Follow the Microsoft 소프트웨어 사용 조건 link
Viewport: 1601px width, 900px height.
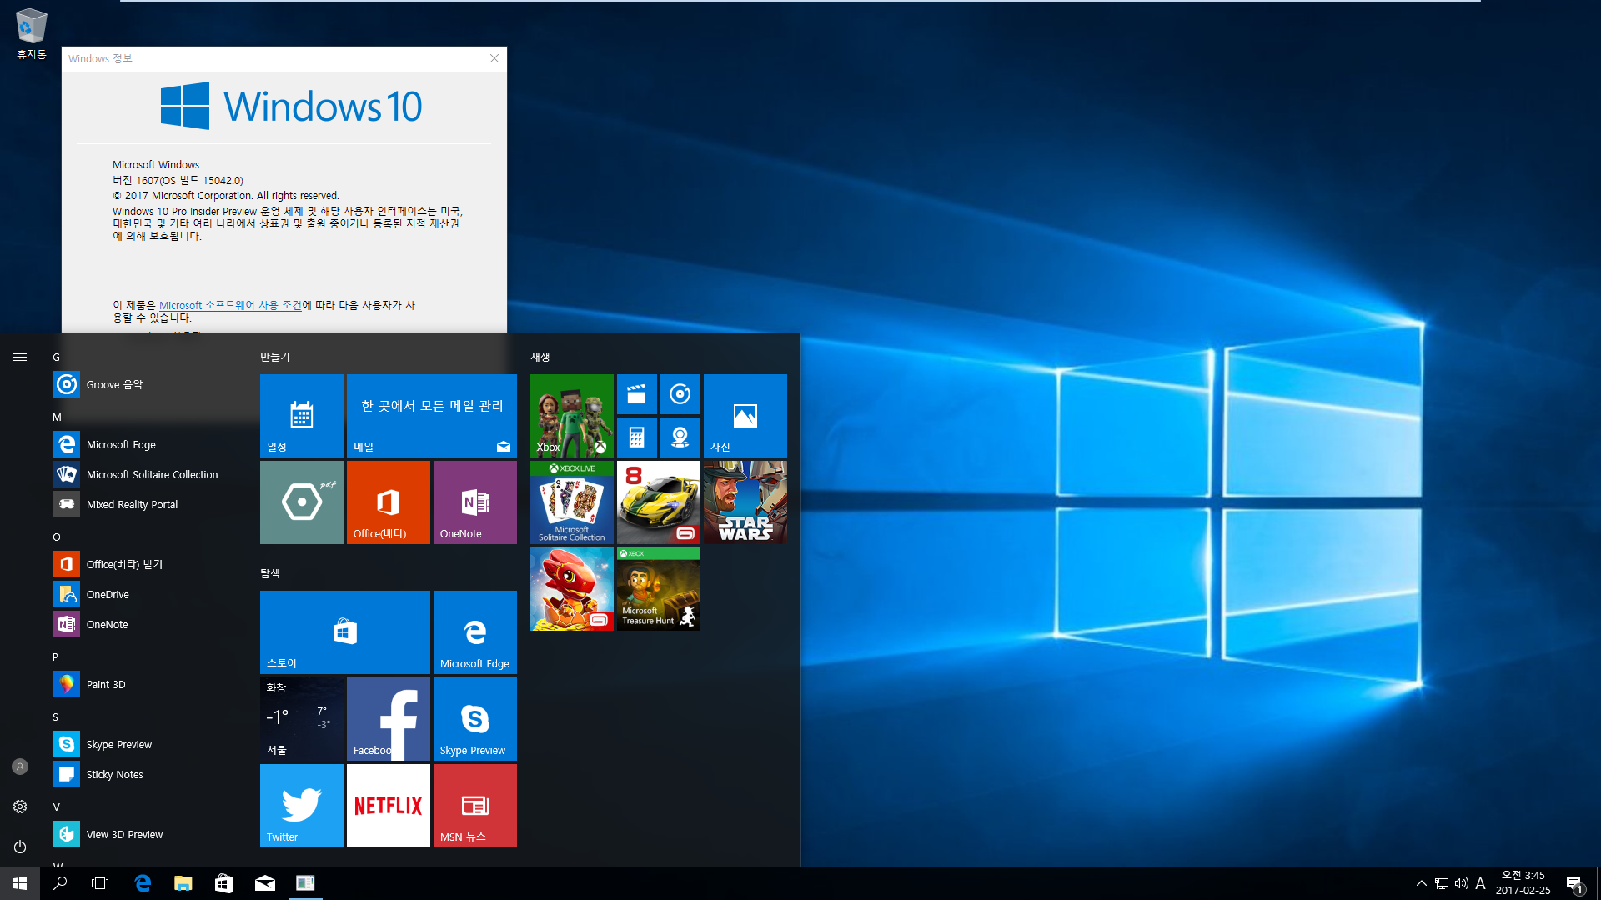(230, 305)
